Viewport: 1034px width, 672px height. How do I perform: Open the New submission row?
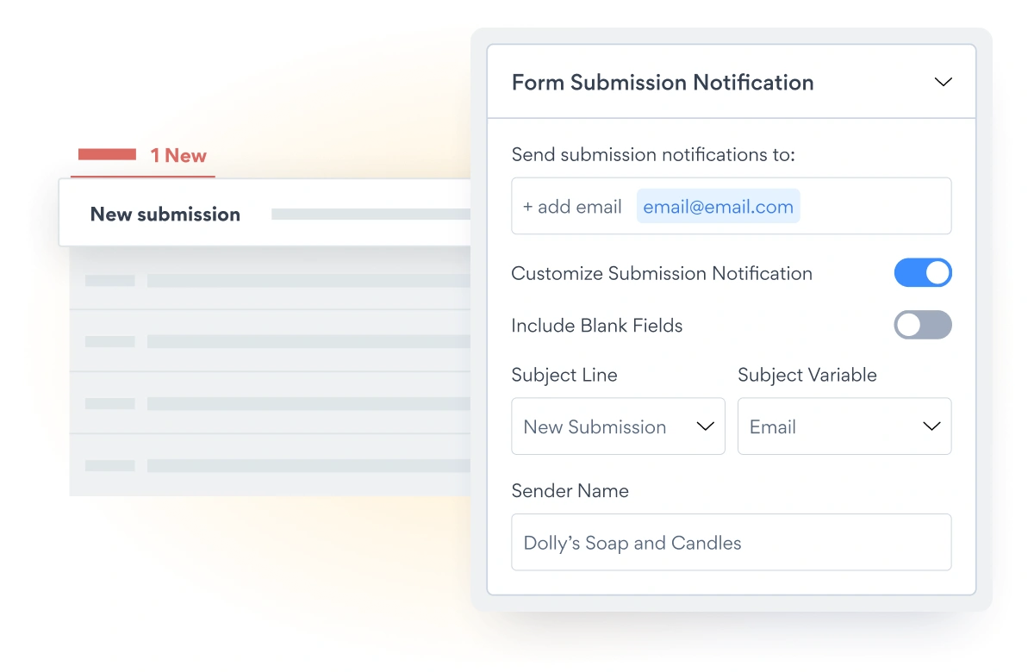coord(165,215)
